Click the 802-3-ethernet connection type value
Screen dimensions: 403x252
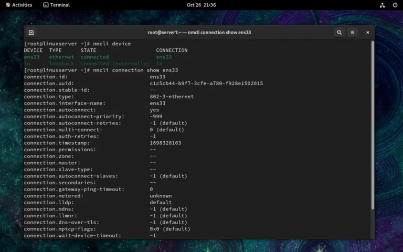click(x=172, y=97)
